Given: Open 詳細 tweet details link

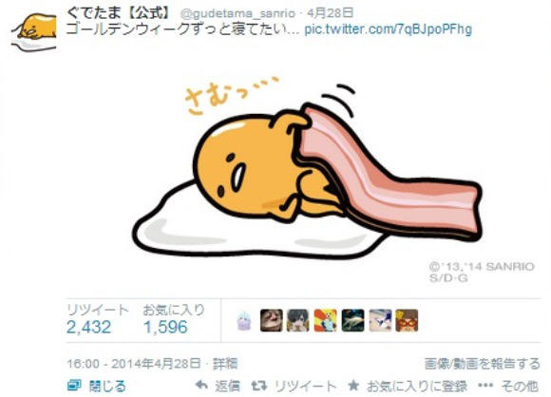Looking at the screenshot, I should tap(225, 363).
